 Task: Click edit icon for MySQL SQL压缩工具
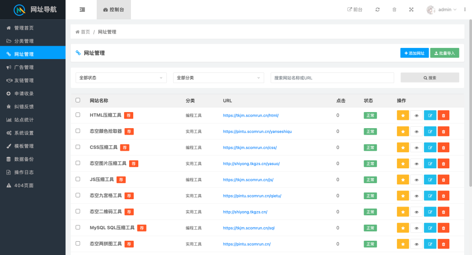tap(430, 228)
